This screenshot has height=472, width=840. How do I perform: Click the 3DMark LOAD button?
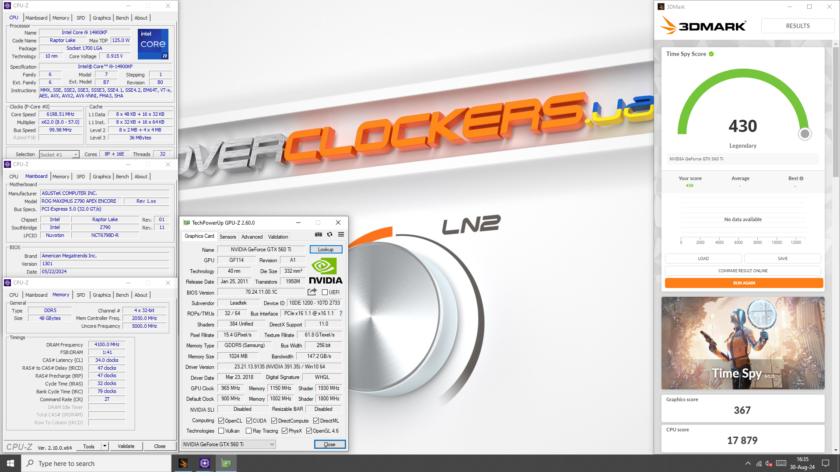(703, 259)
